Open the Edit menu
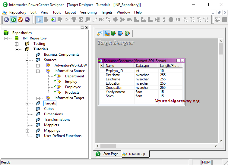The image size is (228, 165). pyautogui.click(x=33, y=12)
